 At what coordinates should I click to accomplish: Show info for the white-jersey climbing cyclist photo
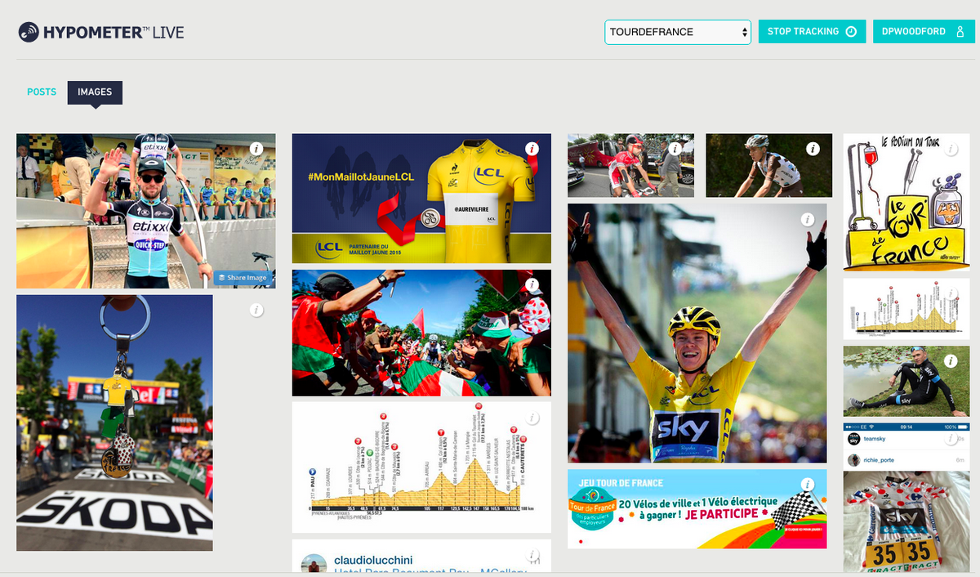pyautogui.click(x=813, y=149)
